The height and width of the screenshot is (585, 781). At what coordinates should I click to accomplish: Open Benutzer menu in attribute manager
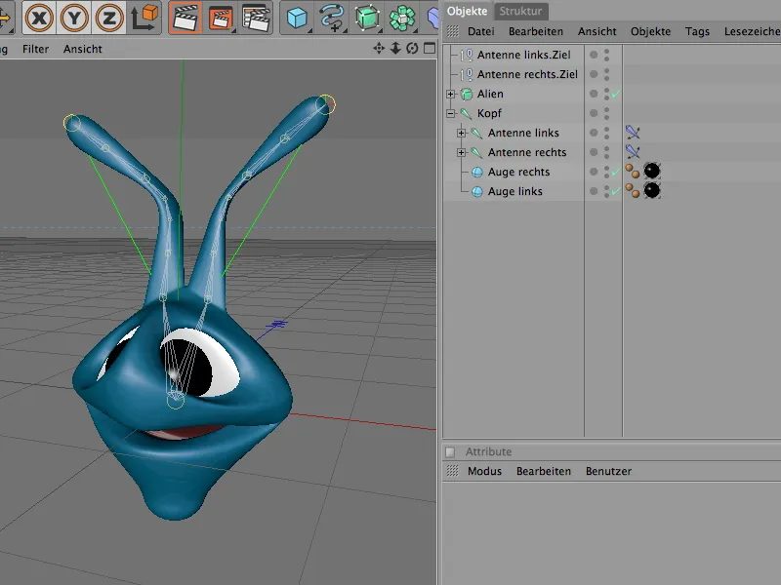coord(608,471)
